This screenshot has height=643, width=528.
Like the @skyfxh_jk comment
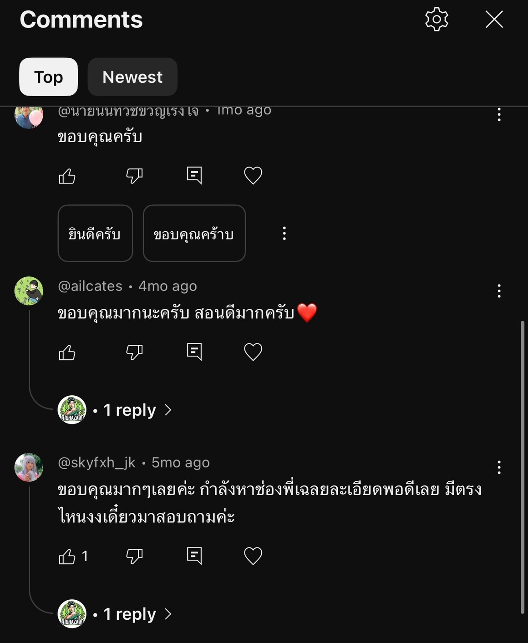(67, 556)
